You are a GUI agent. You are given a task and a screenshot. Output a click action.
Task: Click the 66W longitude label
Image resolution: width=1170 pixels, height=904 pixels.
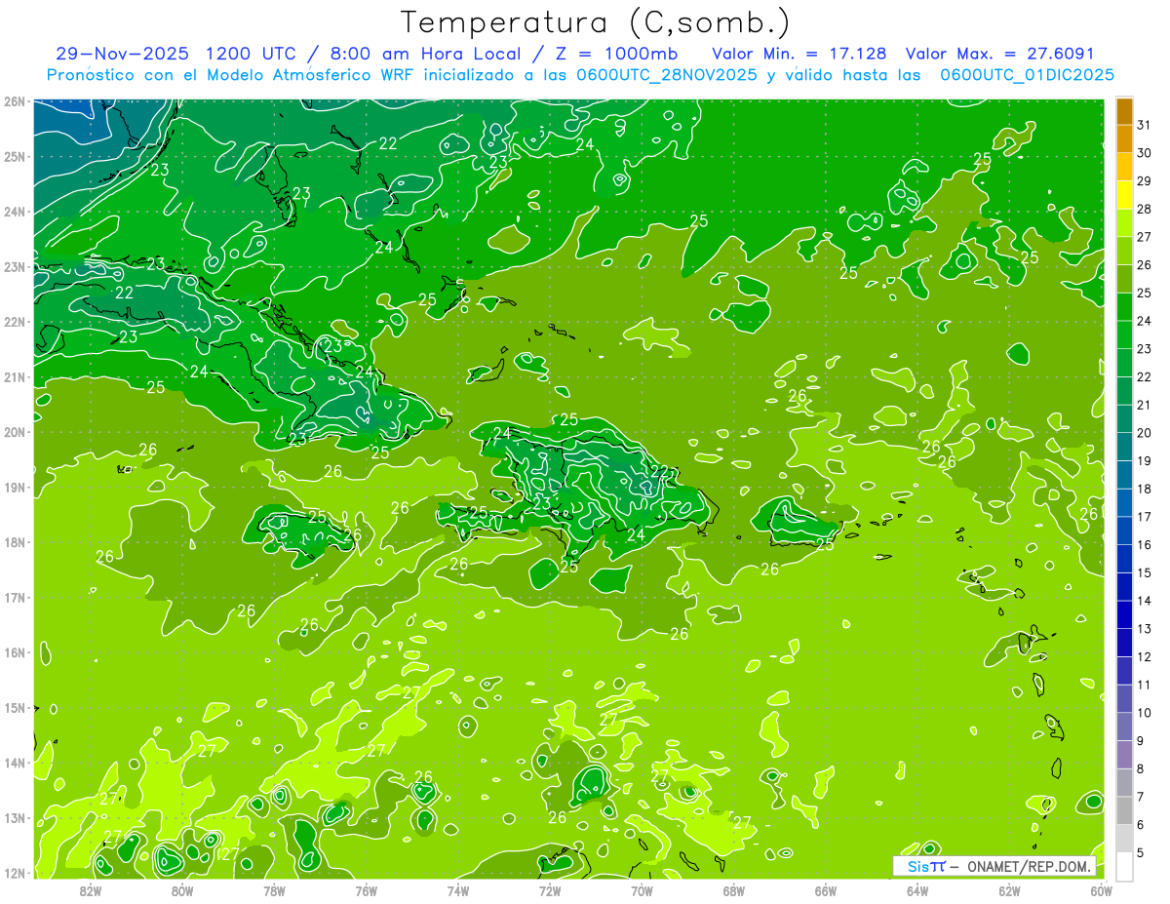825,891
